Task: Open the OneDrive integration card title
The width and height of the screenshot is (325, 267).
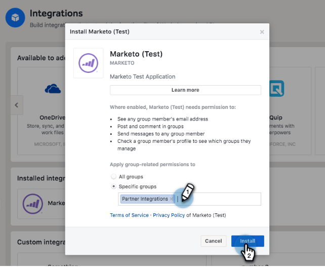Action: (52, 118)
